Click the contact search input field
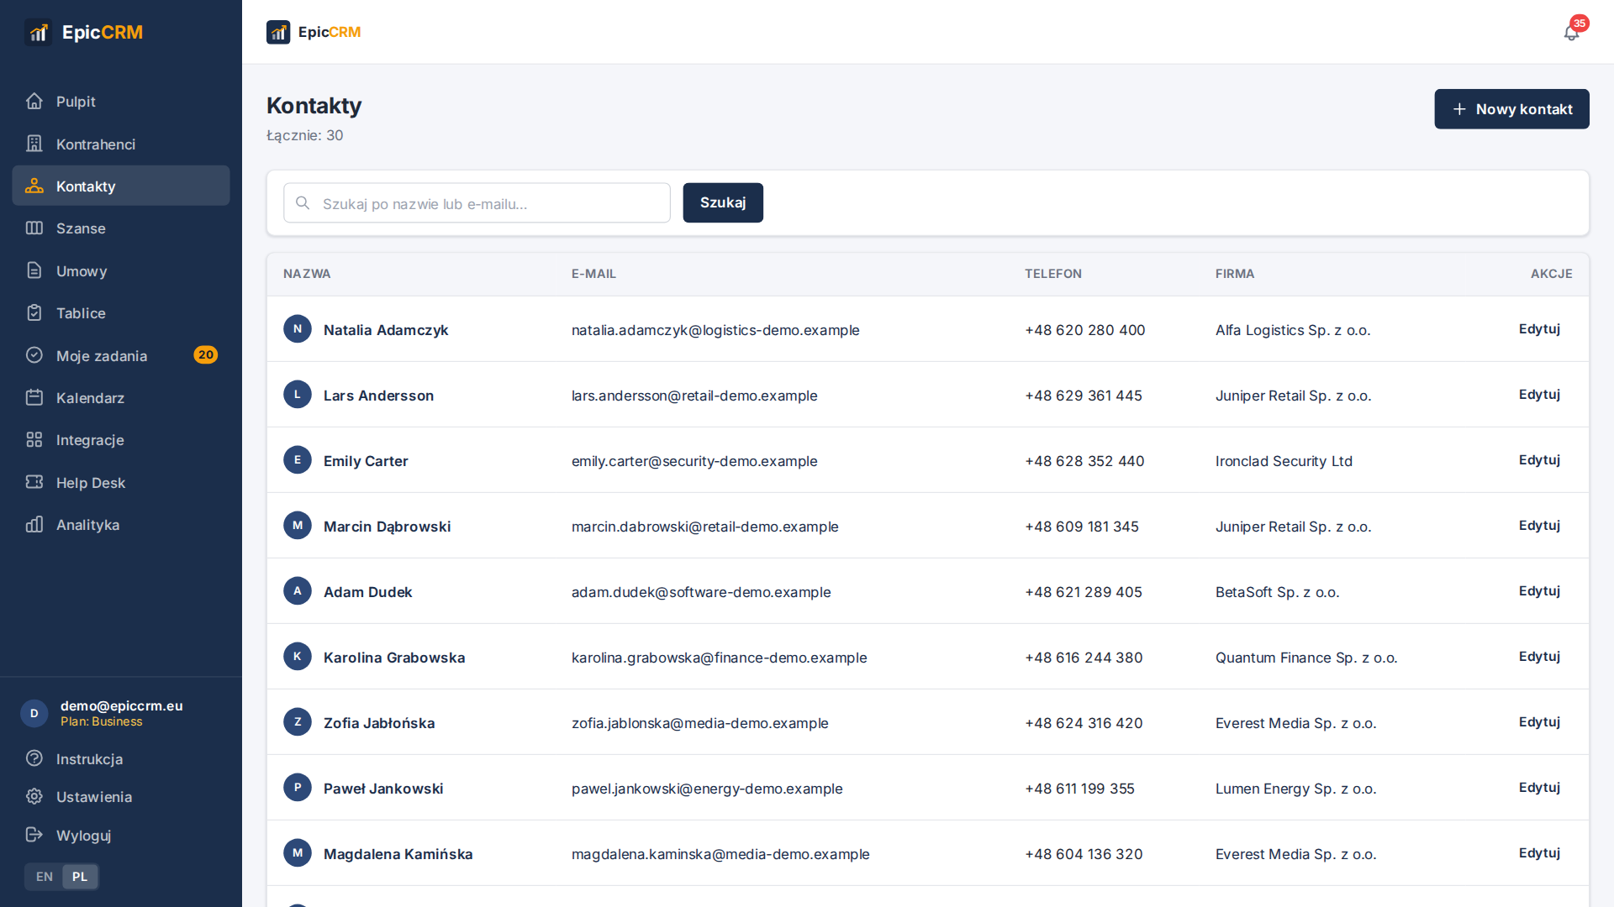 click(477, 202)
